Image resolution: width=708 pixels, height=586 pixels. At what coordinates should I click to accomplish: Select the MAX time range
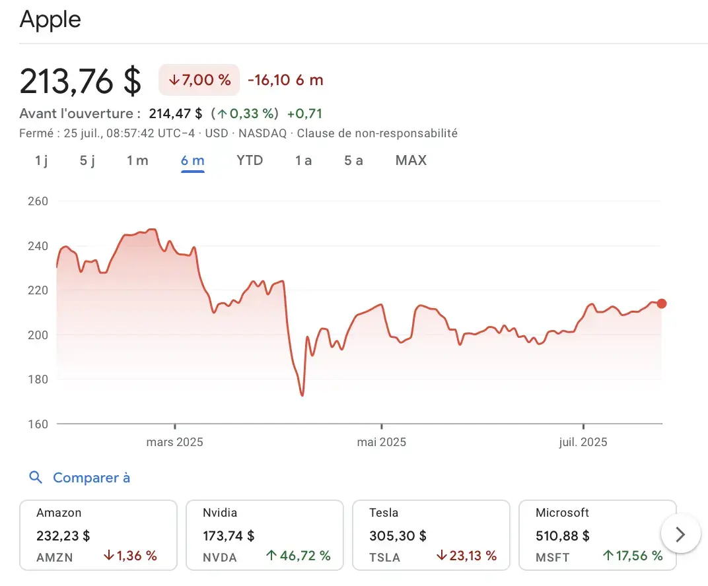pos(411,160)
